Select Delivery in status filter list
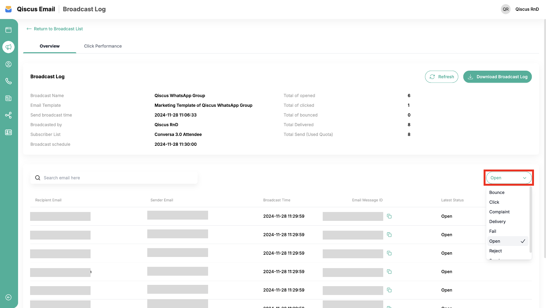The image size is (546, 308). point(508,221)
